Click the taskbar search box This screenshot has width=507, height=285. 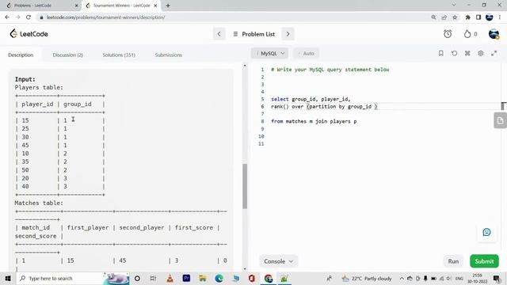tap(73, 278)
